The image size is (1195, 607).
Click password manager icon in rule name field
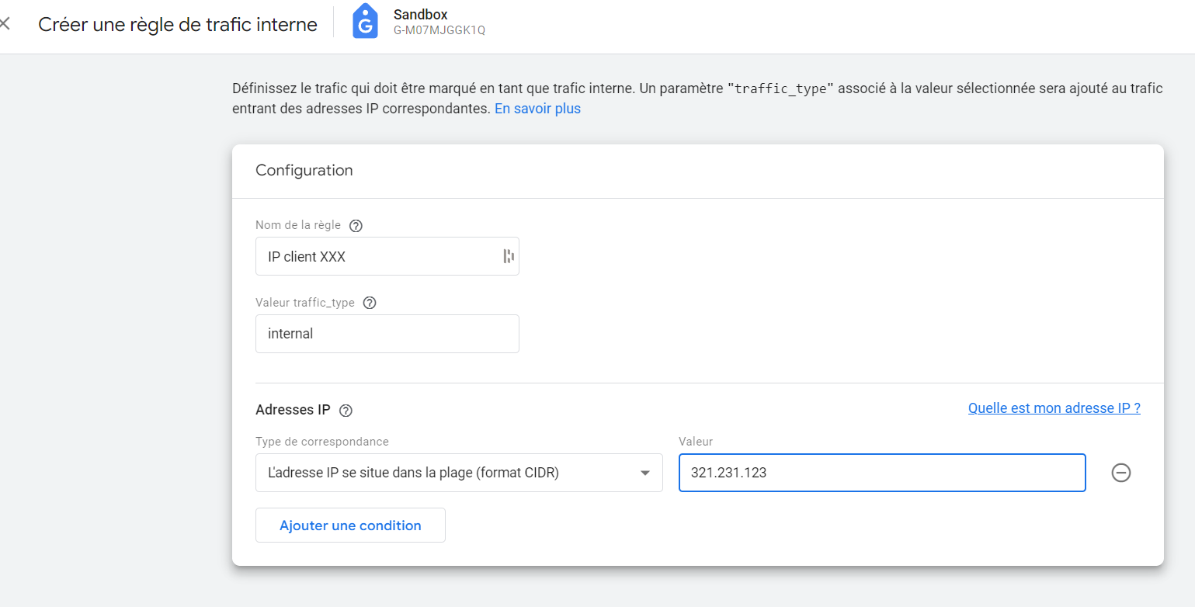coord(509,256)
